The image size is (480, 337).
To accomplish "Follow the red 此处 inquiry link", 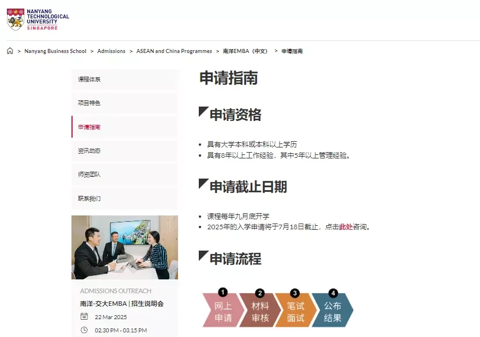I will pos(346,227).
